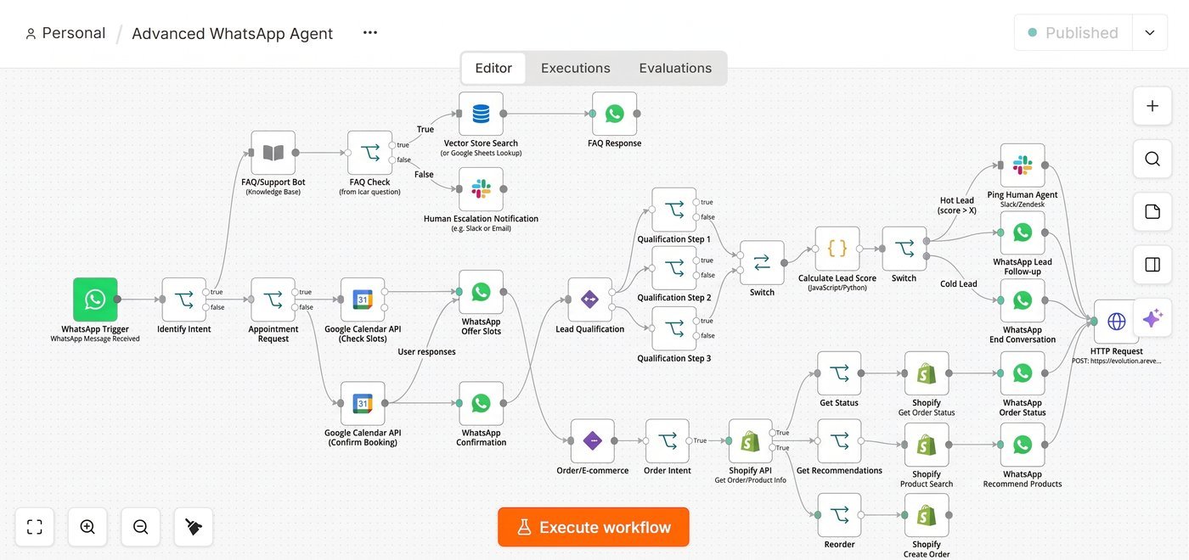Select the WhatsApp Trigger node
Image resolution: width=1189 pixels, height=560 pixels.
pos(95,300)
